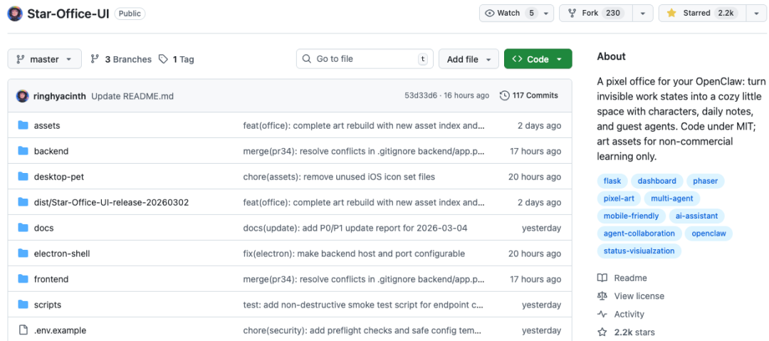
Task: Click the repository owner avatar beside Star-Office-UI
Action: [15, 14]
